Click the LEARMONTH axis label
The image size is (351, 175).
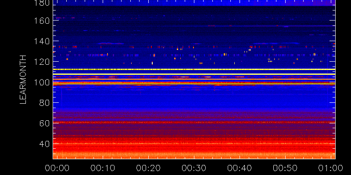(23, 80)
